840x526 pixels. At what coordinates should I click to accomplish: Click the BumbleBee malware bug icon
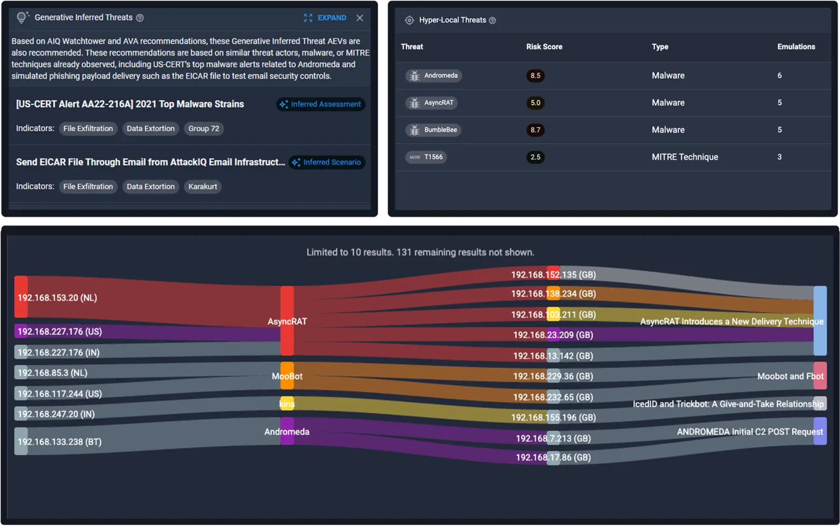(414, 130)
